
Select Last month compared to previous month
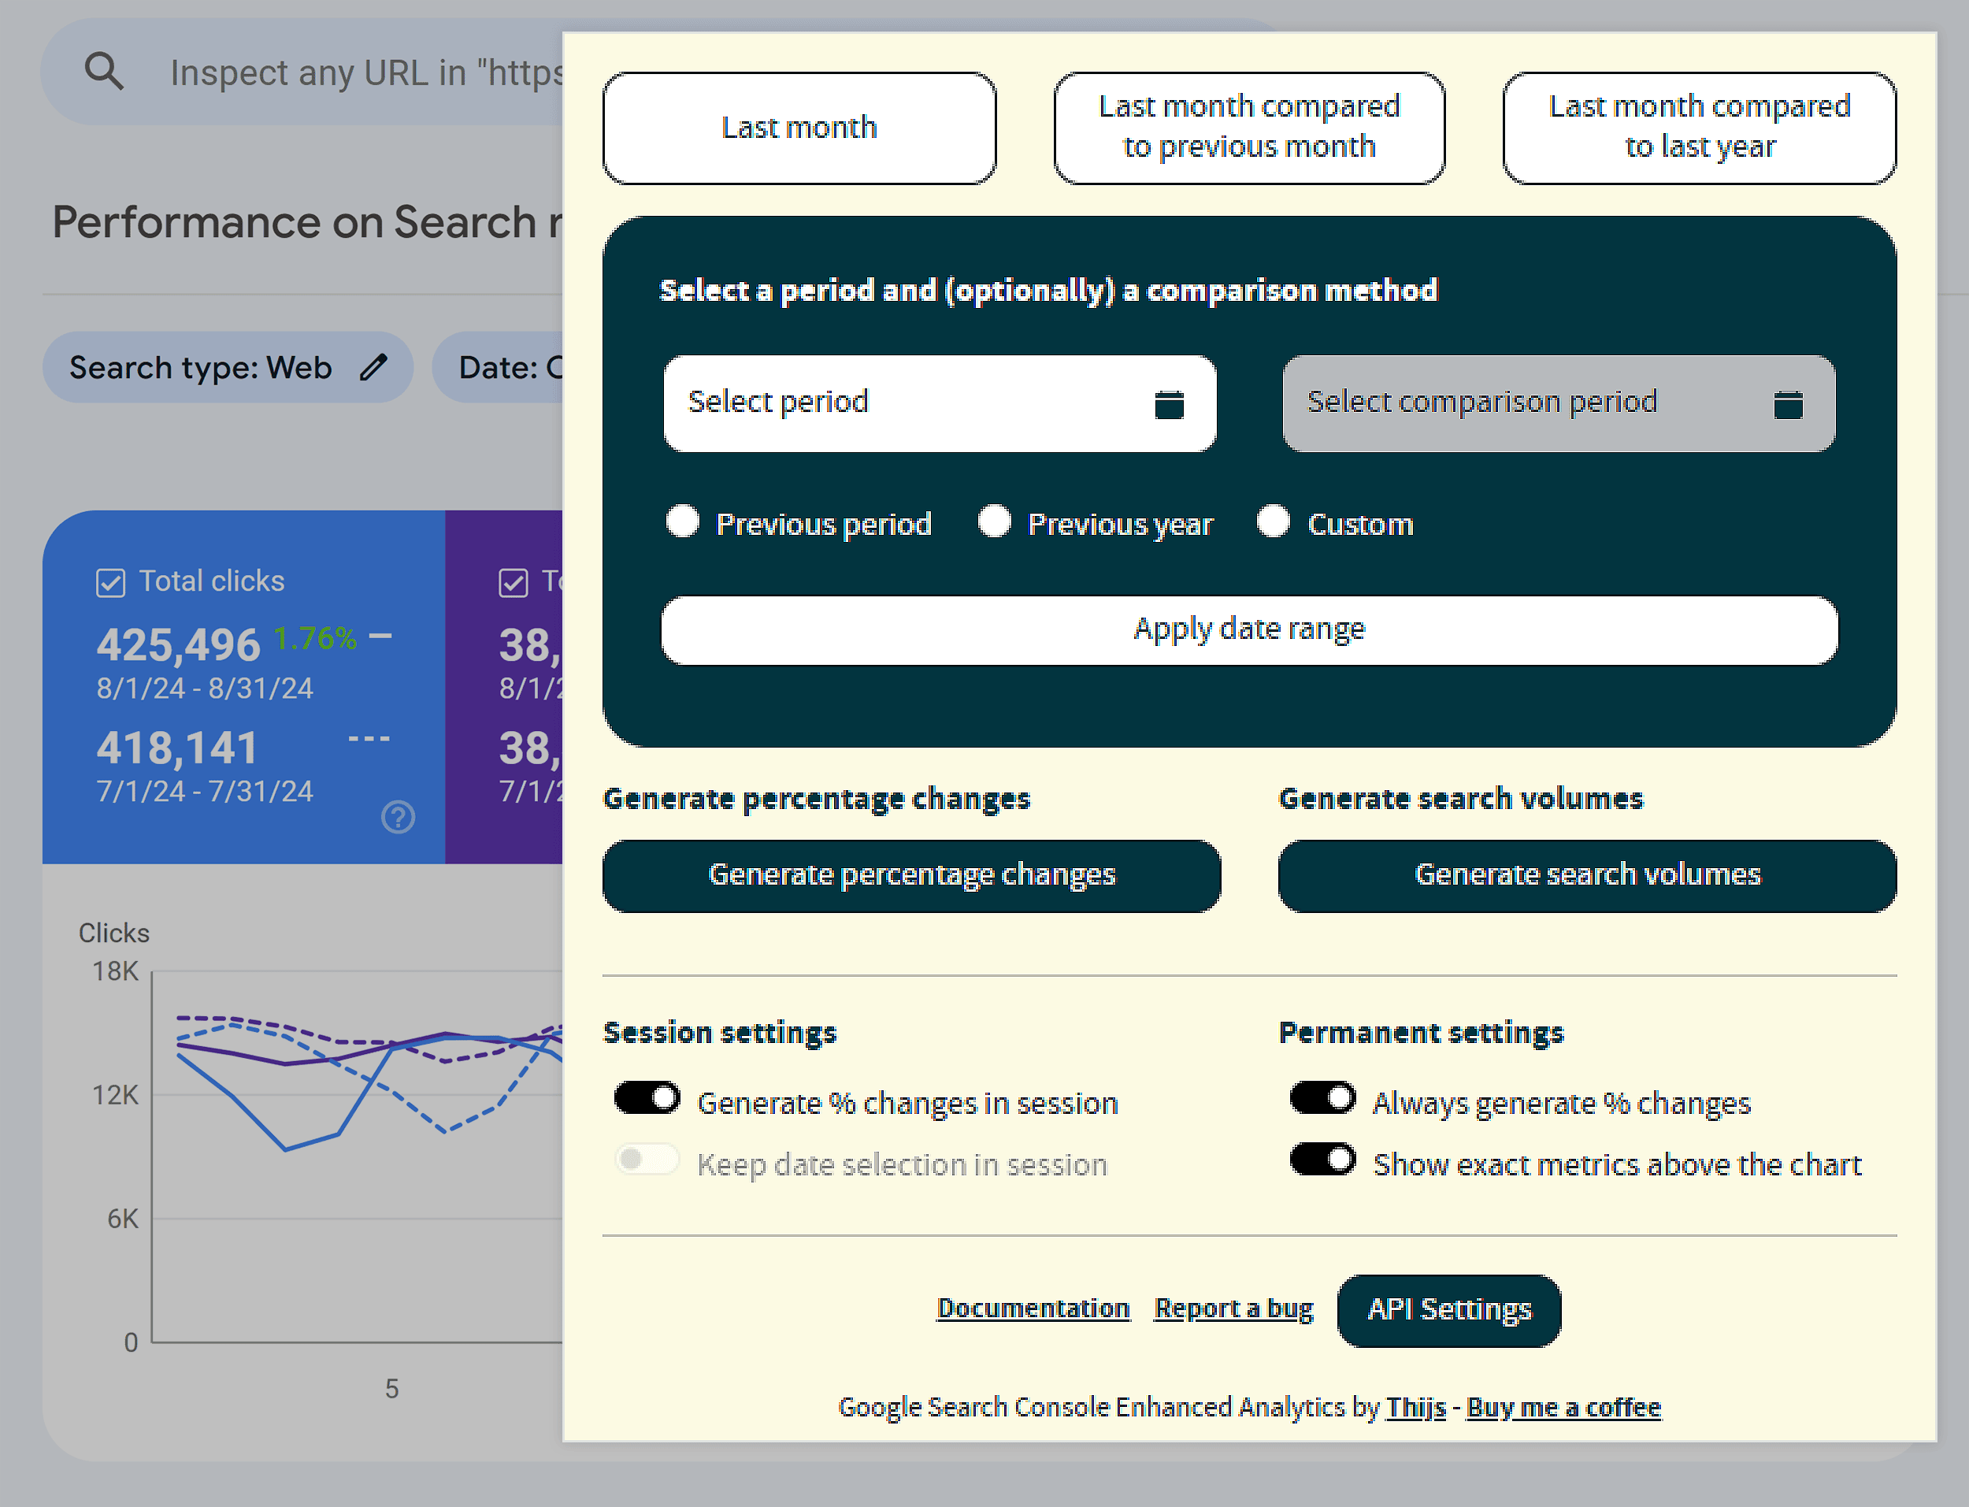tap(1248, 128)
